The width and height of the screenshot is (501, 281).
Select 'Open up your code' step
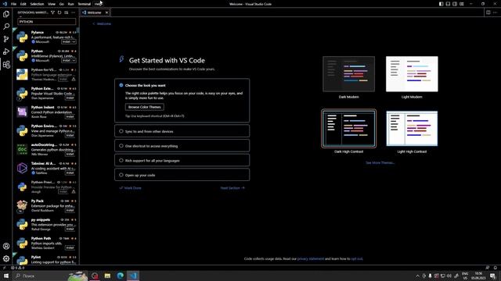182,175
